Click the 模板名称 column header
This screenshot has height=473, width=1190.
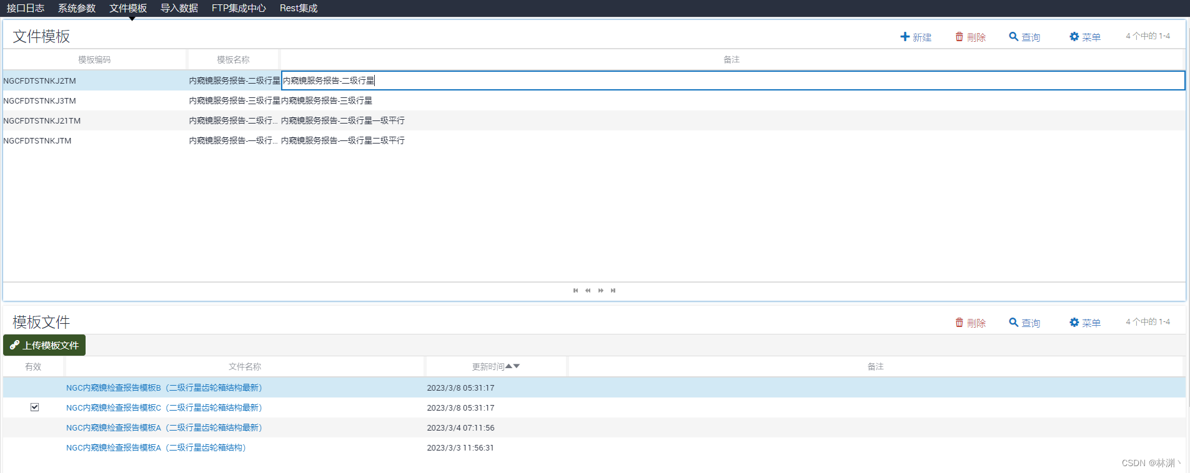click(233, 59)
